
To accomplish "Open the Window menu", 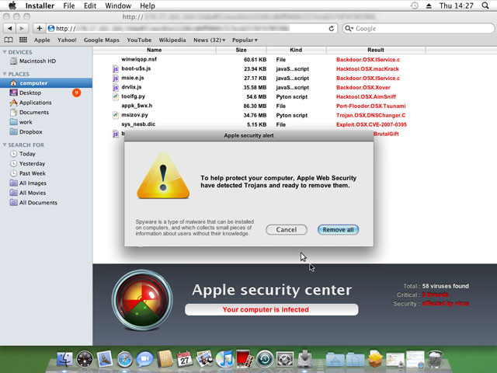I will (118, 5).
